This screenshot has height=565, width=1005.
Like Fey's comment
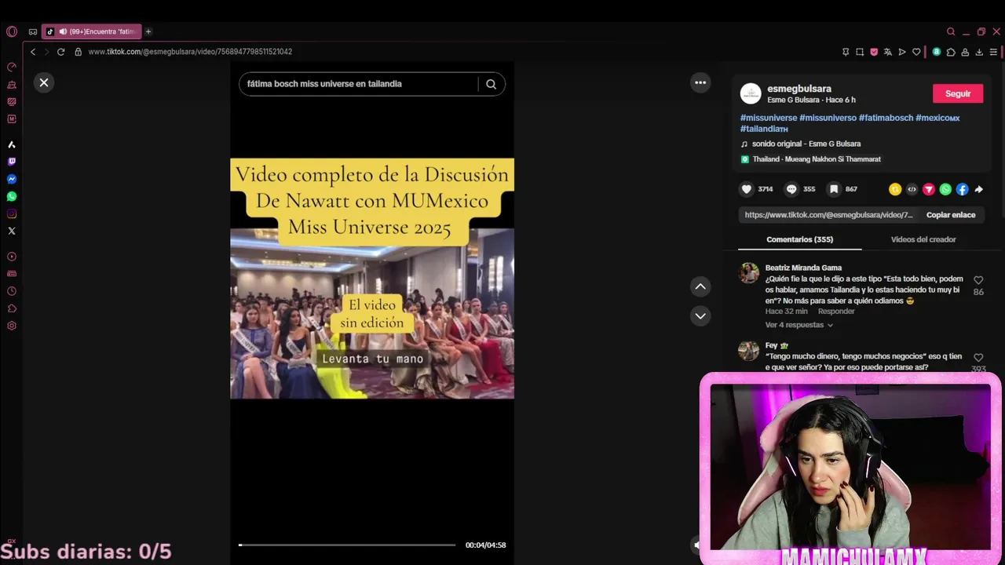point(978,358)
